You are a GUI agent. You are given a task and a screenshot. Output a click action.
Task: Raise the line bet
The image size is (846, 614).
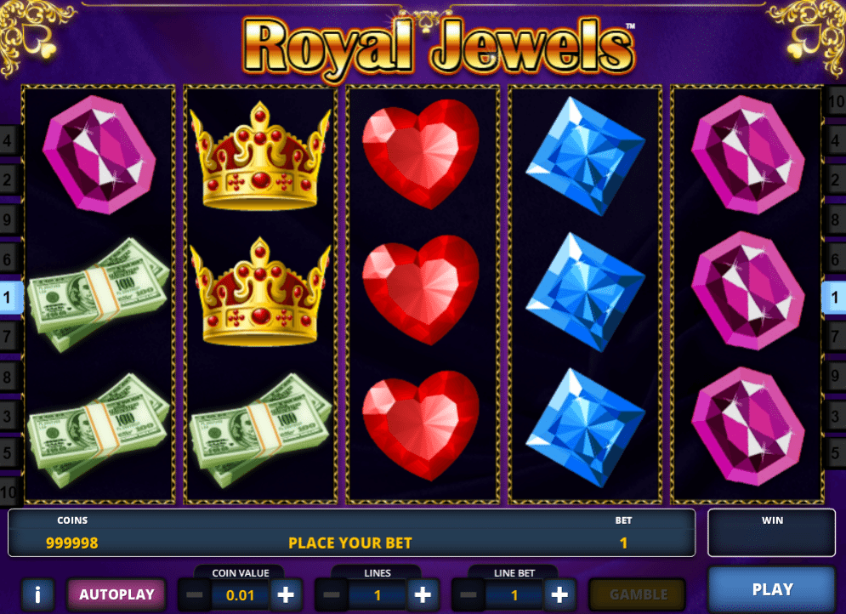coord(559,595)
